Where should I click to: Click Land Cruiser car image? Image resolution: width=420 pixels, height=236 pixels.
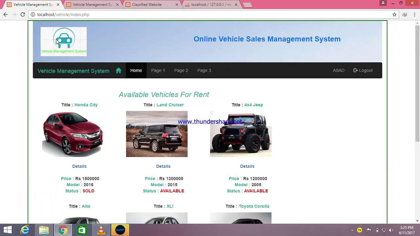click(157, 134)
